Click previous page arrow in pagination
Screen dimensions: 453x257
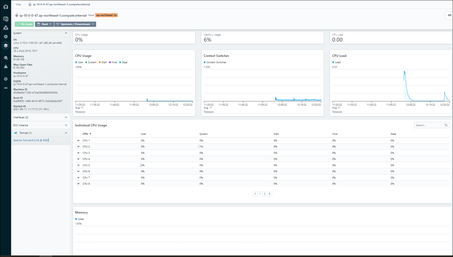[255, 194]
